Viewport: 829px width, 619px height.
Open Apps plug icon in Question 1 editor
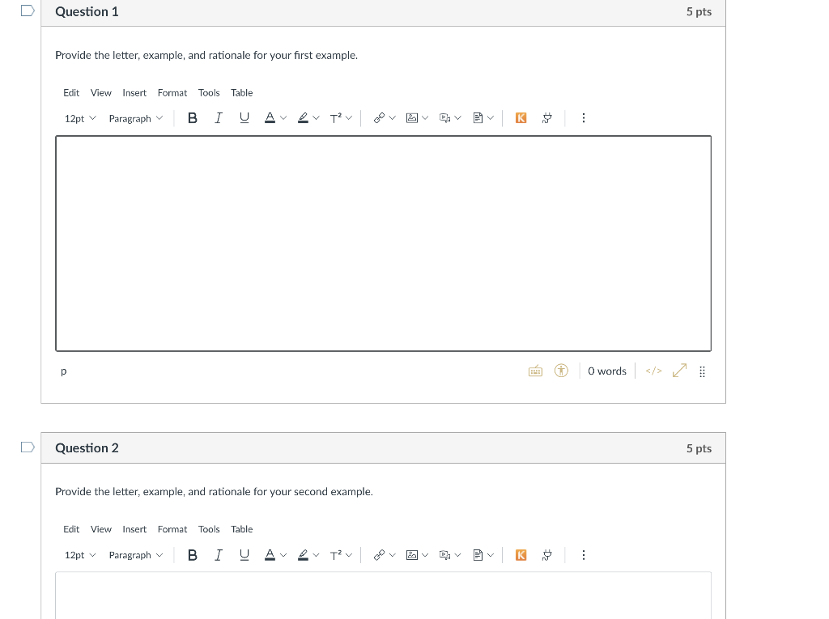click(547, 118)
